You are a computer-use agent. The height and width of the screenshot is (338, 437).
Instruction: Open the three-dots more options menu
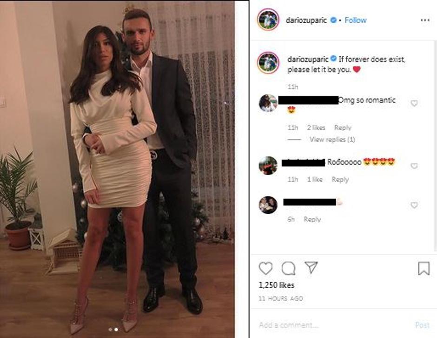tap(425, 20)
